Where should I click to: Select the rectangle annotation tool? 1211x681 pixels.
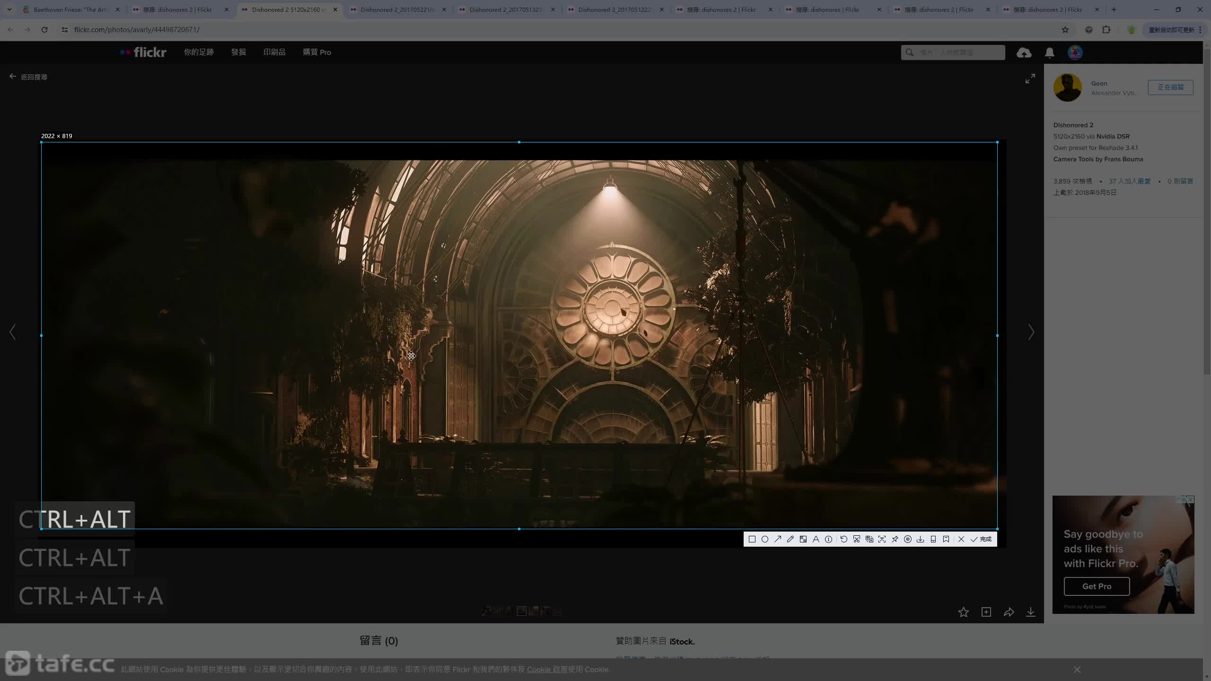pos(752,539)
